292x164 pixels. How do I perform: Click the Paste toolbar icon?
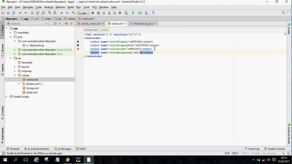43,13
